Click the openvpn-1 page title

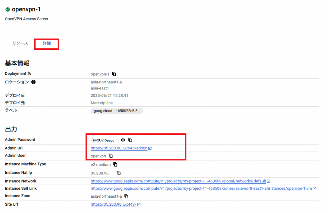click(x=26, y=9)
